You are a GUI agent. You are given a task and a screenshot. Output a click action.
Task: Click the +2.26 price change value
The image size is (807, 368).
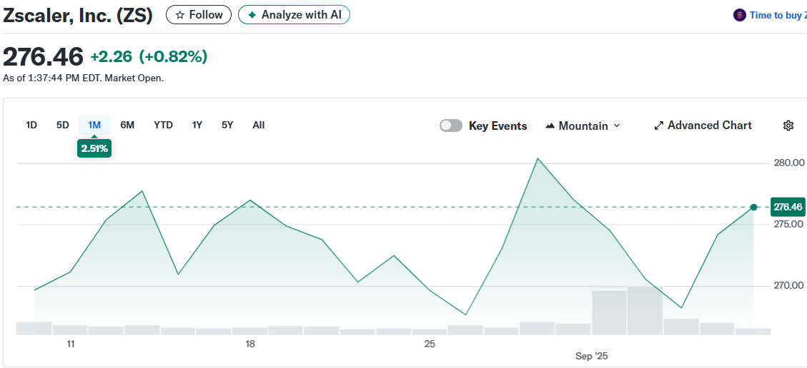tap(112, 56)
